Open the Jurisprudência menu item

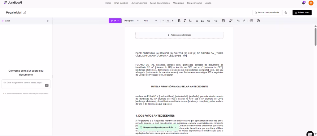point(139,3)
